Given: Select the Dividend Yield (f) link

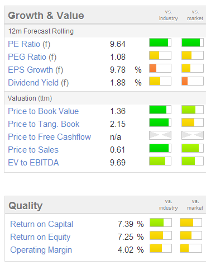Looking at the screenshot, I should click(x=39, y=83).
